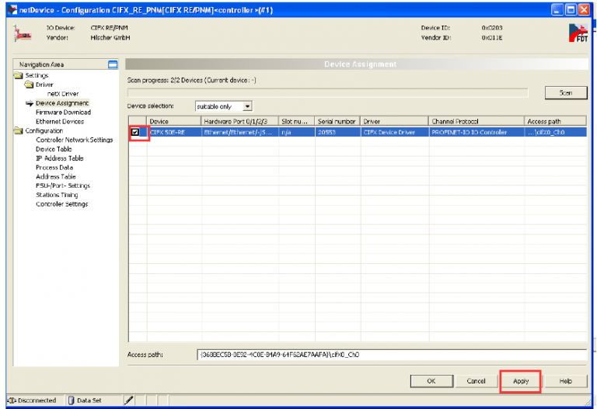Click the Cancel button
The height and width of the screenshot is (409, 597).
click(x=476, y=381)
